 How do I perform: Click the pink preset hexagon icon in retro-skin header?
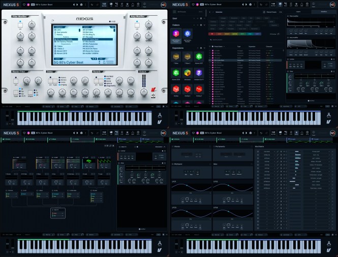(28, 5)
